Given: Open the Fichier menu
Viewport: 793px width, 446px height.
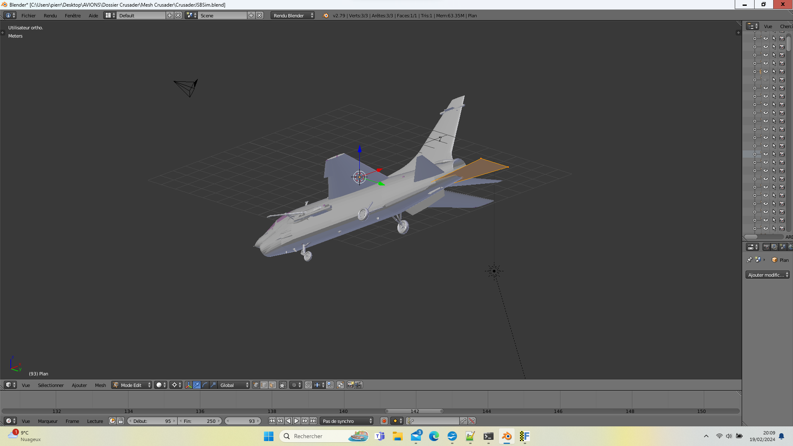Looking at the screenshot, I should [28, 15].
